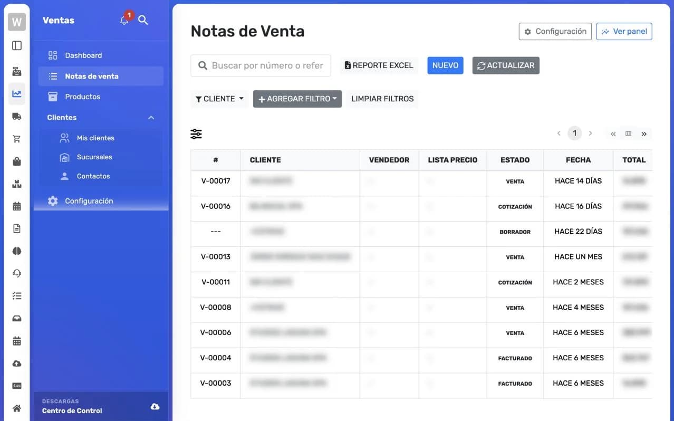Open Contactos submenu item

[x=101, y=176]
